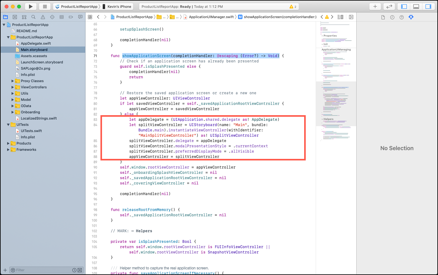
Task: Run the ProductListReportApp scheme
Action: click(31, 6)
